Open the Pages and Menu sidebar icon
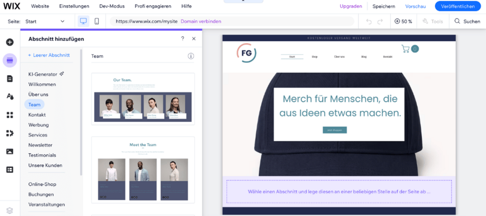Viewport: 486px width, 216px height. (x=10, y=79)
